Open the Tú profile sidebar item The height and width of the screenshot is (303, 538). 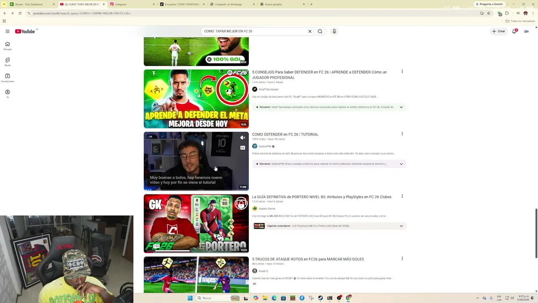click(x=8, y=94)
